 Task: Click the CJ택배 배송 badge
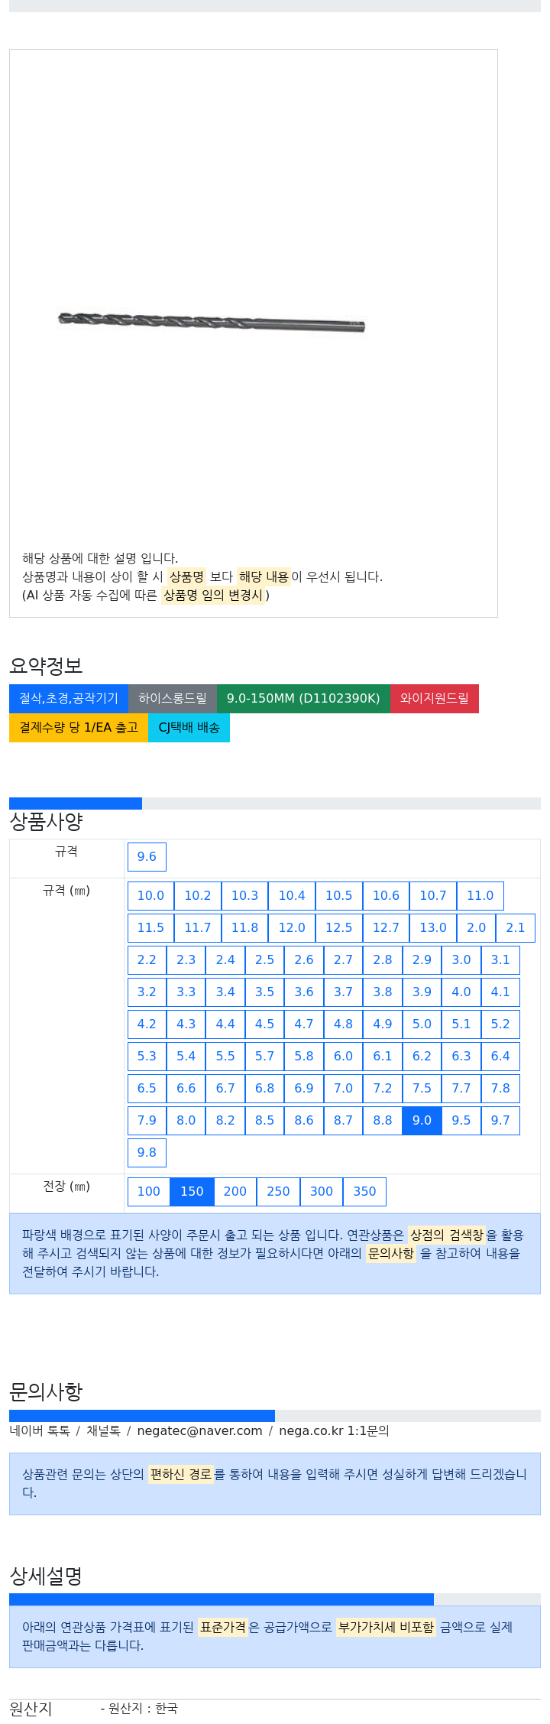(189, 728)
